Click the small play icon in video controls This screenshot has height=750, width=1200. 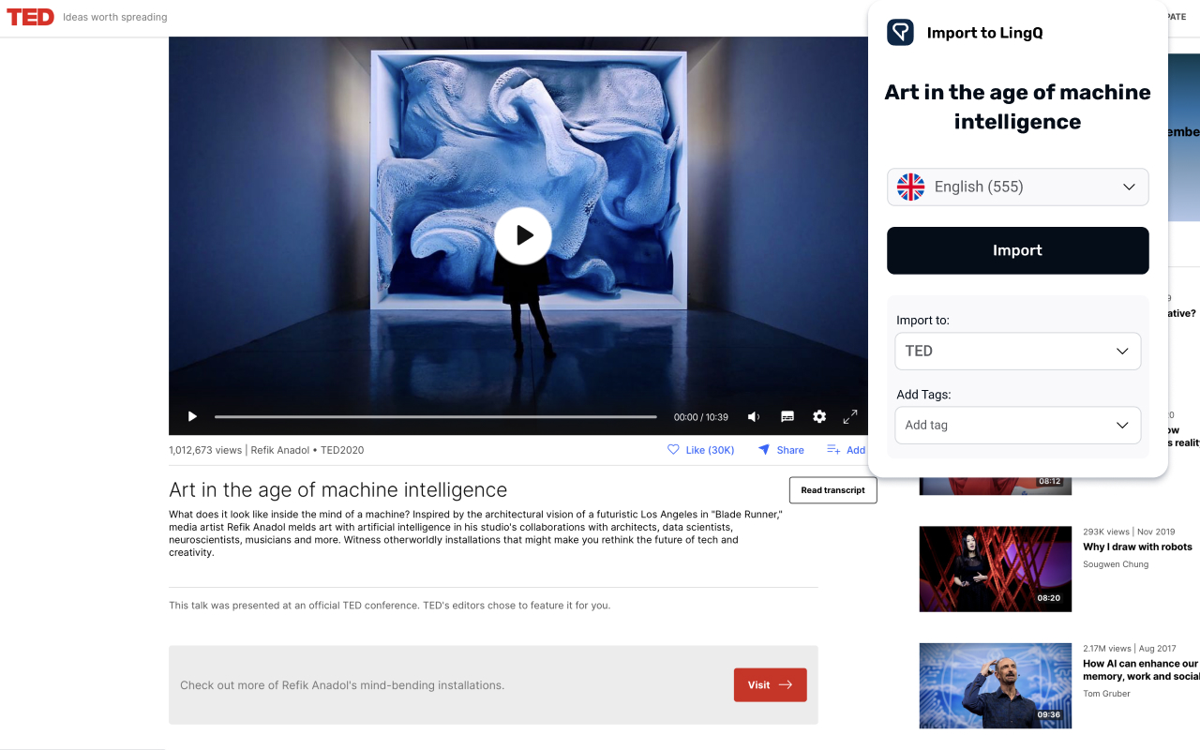tap(192, 416)
